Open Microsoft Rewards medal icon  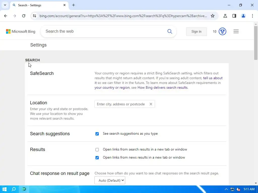tap(222, 31)
